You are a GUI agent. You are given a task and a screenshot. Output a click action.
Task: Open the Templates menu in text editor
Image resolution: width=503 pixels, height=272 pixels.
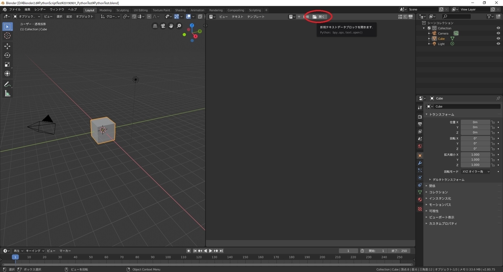(256, 17)
